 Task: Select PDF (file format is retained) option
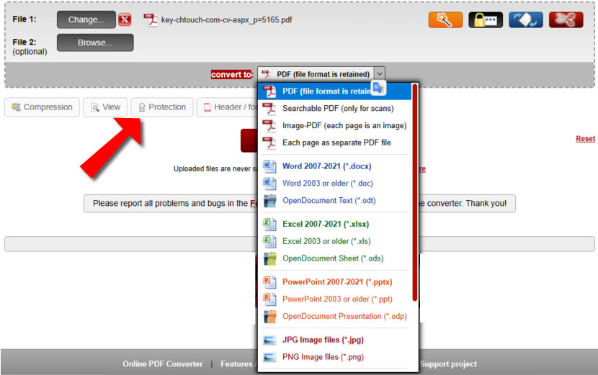(335, 91)
